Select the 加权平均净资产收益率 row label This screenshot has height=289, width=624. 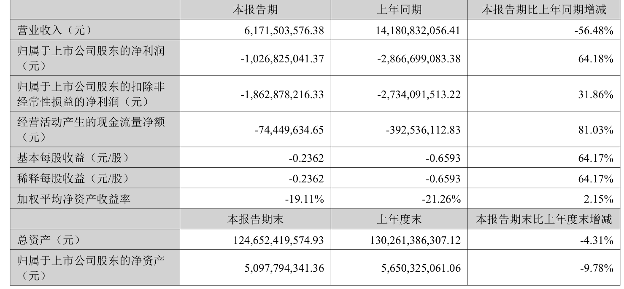(x=73, y=199)
